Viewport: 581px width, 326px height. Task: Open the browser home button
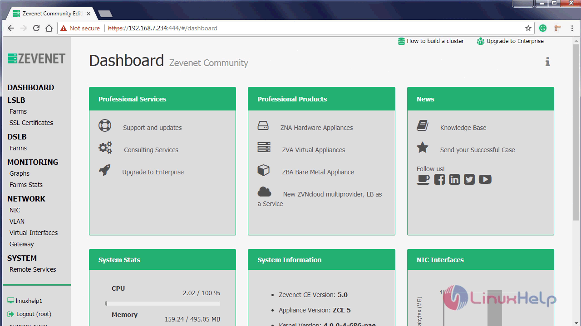pyautogui.click(x=49, y=28)
